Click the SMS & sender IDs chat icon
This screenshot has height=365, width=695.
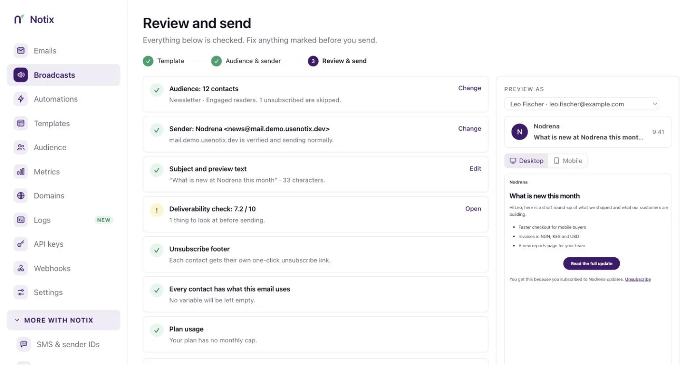click(x=24, y=344)
